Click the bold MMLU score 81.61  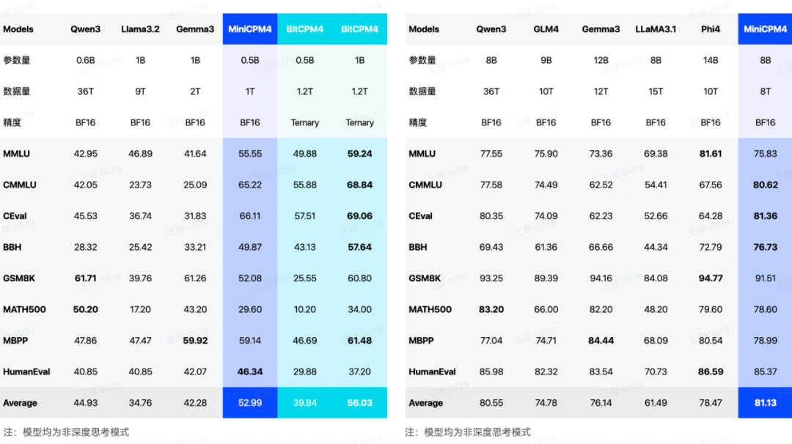click(710, 153)
